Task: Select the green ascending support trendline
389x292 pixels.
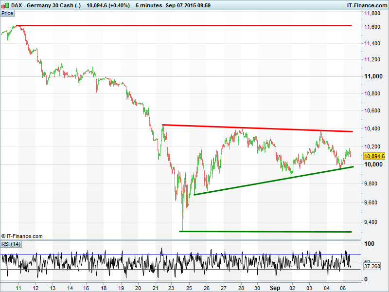Action: pyautogui.click(x=272, y=181)
